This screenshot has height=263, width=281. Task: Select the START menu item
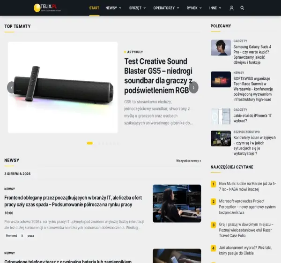[94, 8]
